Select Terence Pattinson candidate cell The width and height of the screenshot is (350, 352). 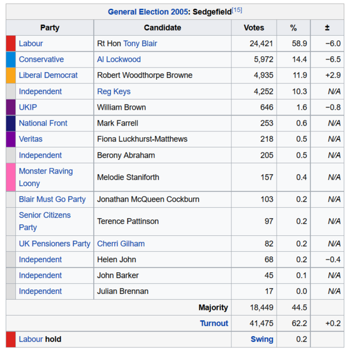click(163, 221)
